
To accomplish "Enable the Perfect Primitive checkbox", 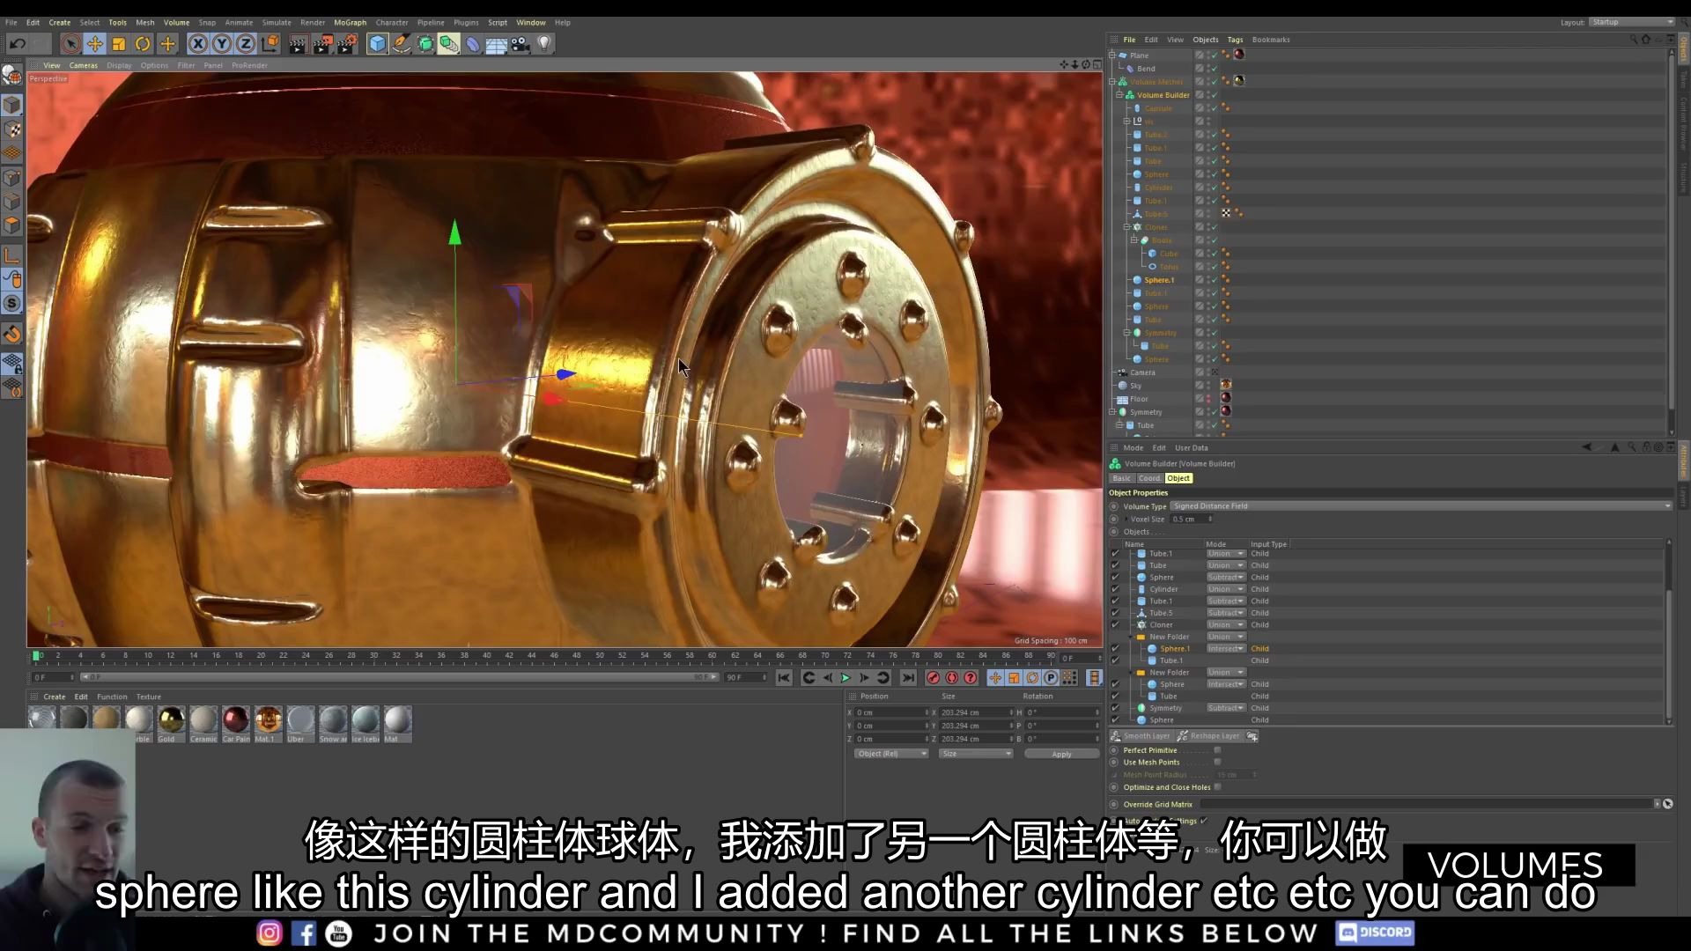I will [1219, 749].
